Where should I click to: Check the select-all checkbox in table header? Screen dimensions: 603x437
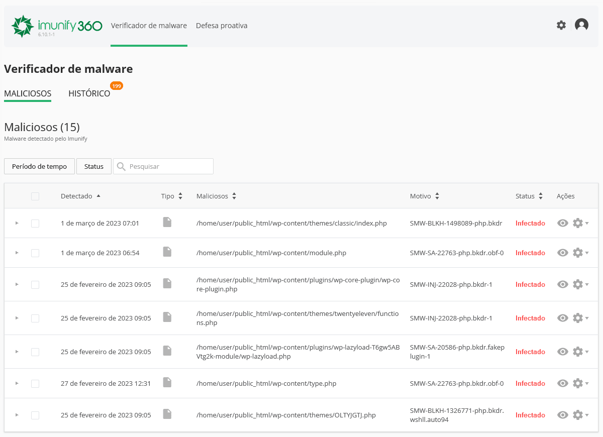[x=35, y=196]
